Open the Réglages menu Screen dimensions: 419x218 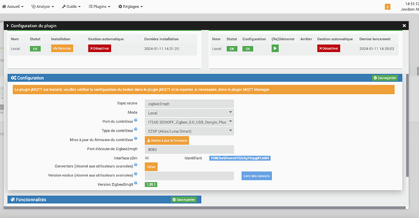(131, 7)
